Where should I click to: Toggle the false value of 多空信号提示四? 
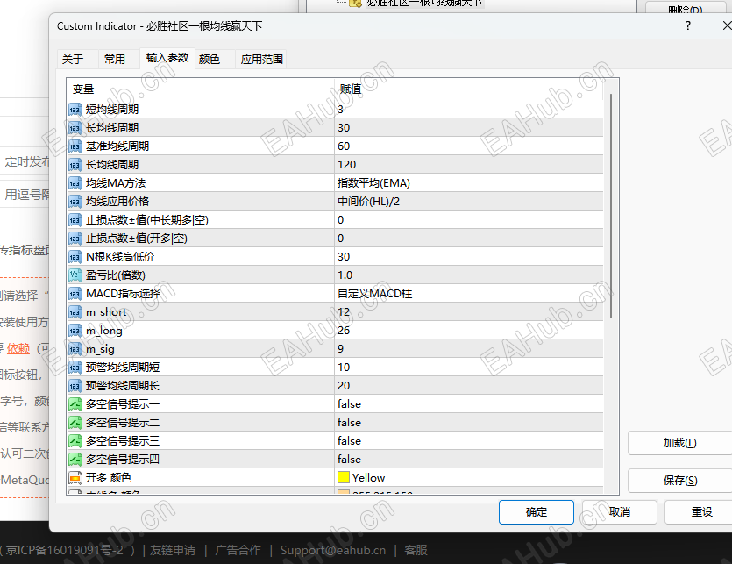point(469,460)
